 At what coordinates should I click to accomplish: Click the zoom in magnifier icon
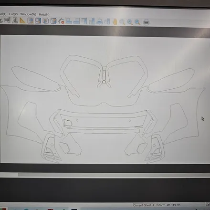130,22
